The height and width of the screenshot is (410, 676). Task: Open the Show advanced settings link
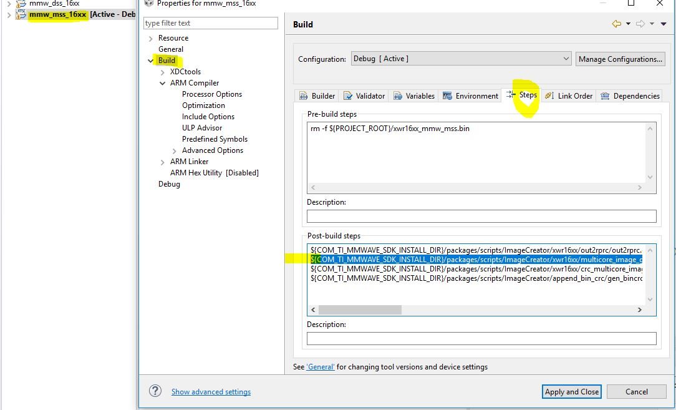pos(211,391)
